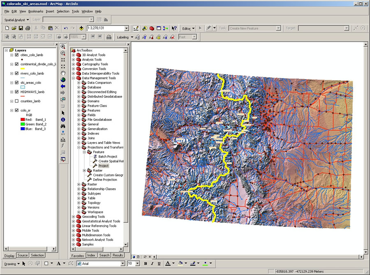Viewport: 370px width, 275px height.
Task: Open Spatial Analyst dropdown menu
Action: [x=16, y=20]
